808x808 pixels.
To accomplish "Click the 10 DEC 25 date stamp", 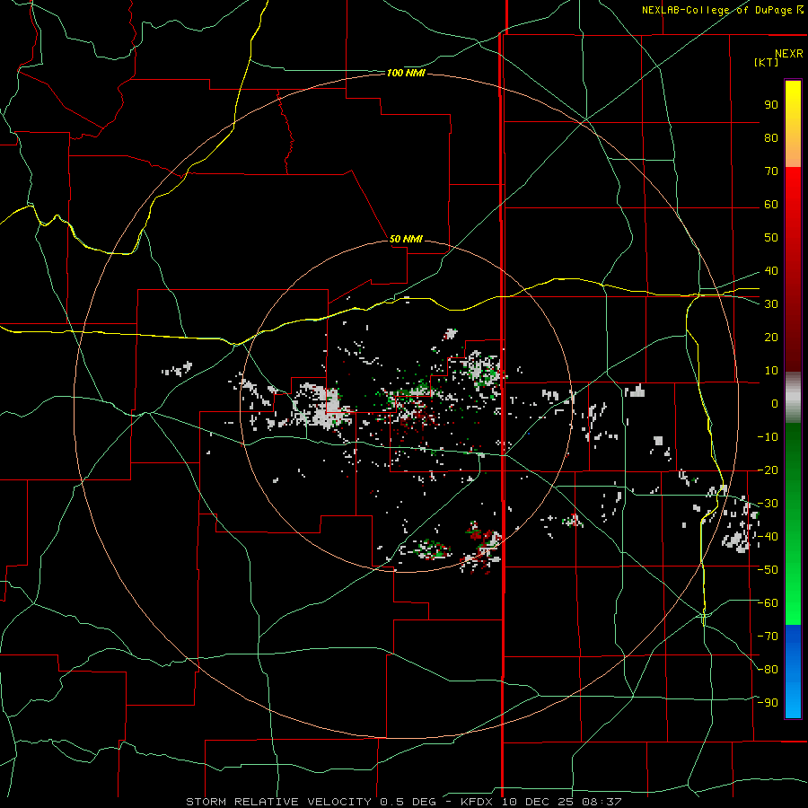I will coord(537,802).
